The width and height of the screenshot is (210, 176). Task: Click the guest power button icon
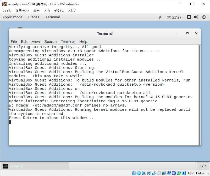point(204,17)
